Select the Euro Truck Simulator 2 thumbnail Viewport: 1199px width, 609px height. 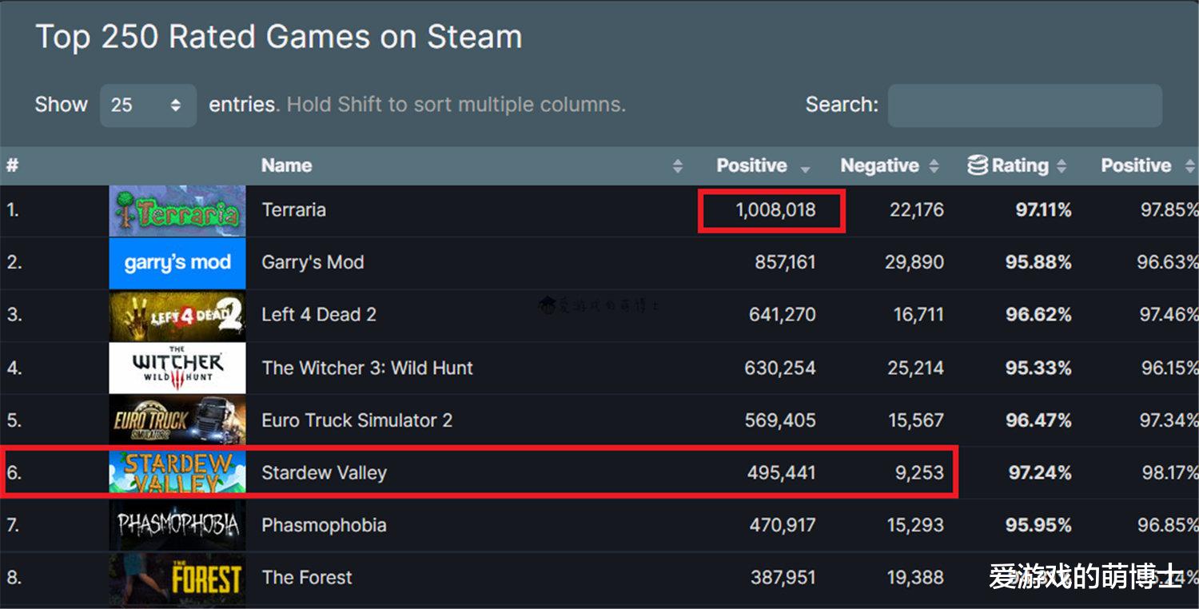pos(177,420)
